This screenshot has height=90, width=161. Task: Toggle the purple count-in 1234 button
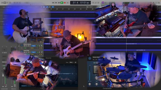click(x=103, y=3)
